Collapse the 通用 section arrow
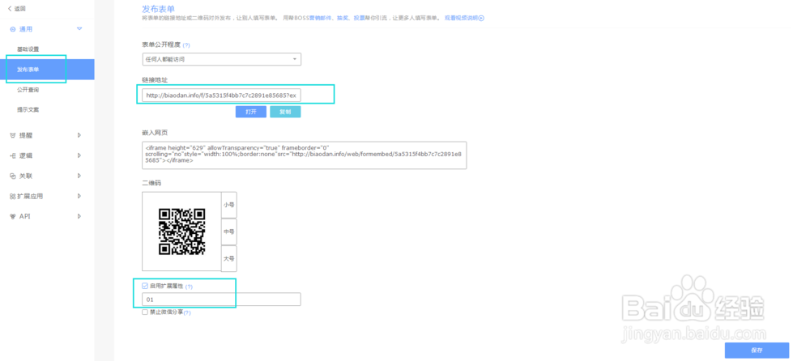Viewport: 810px width, 361px height. tap(79, 29)
